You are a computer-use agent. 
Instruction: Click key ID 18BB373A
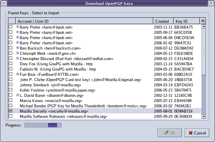pyautogui.click(x=183, y=80)
